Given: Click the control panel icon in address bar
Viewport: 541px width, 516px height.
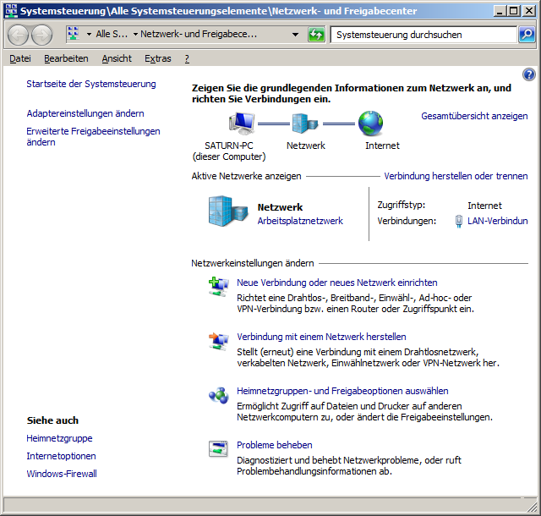Looking at the screenshot, I should tap(74, 34).
